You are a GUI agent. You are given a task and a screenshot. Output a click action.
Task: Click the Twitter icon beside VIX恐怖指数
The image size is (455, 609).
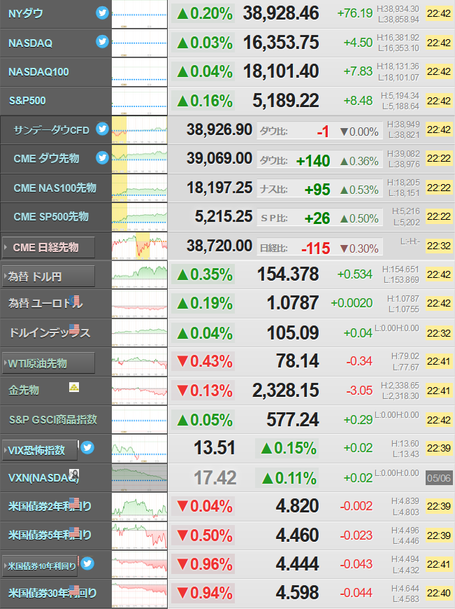87,447
